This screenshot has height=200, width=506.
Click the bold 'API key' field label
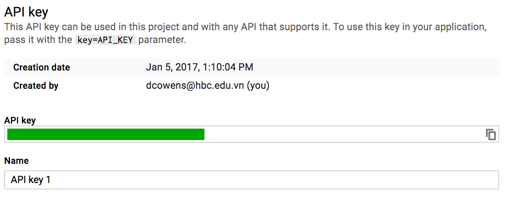point(20,120)
